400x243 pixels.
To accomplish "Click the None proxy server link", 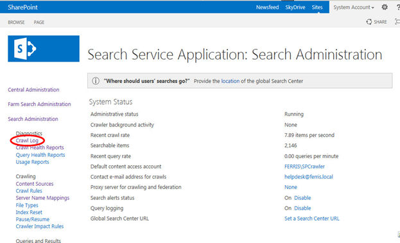I will click(291, 187).
